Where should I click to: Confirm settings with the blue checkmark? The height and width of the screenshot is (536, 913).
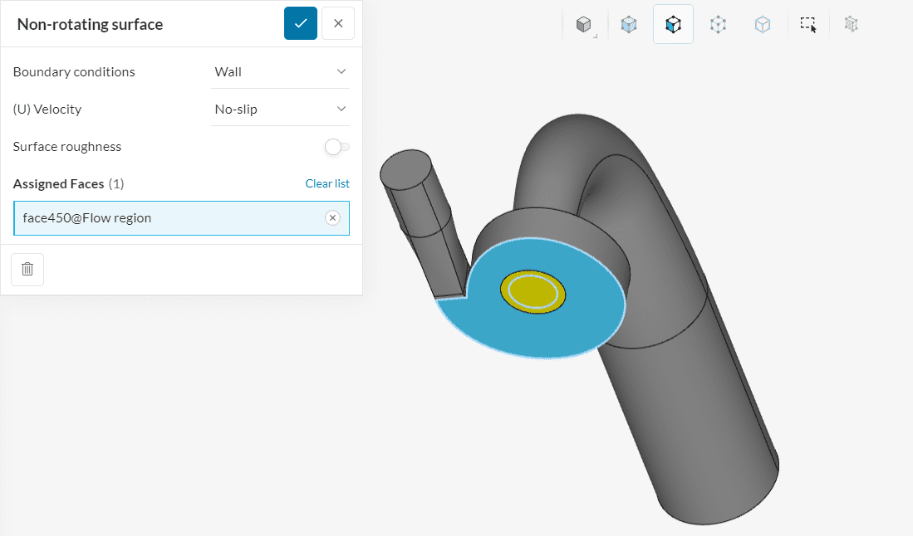click(300, 23)
